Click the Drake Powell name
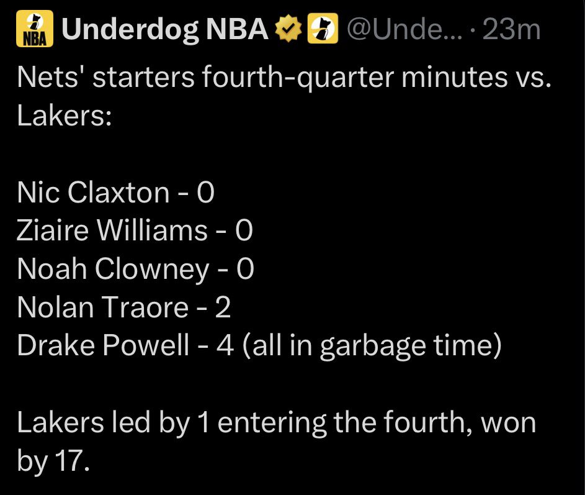 (103, 345)
